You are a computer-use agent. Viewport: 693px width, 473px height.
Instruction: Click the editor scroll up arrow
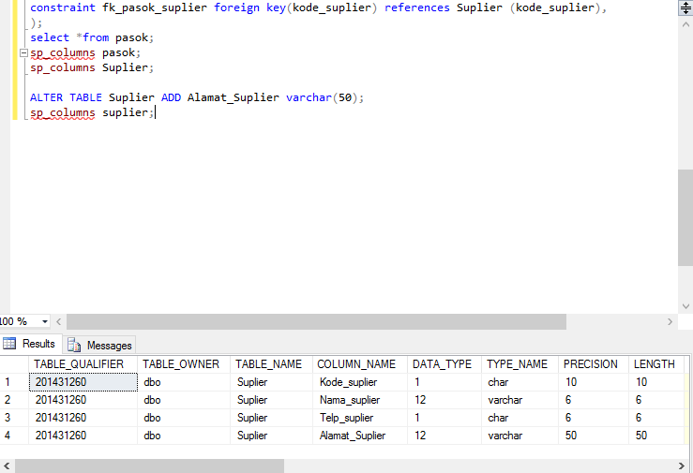pyautogui.click(x=685, y=24)
